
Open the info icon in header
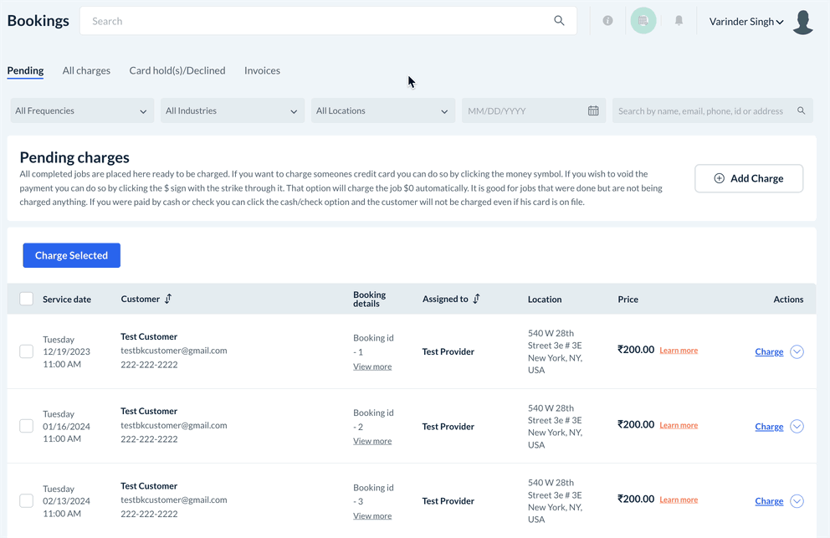[x=608, y=21]
